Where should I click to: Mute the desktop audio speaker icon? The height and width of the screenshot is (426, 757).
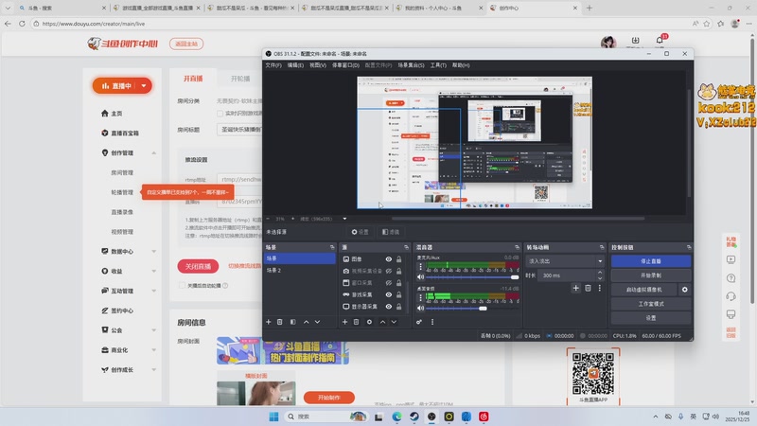[x=420, y=309]
